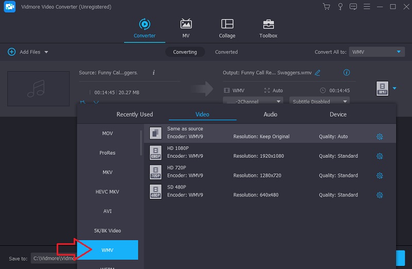Open settings gear for SD 480P preset

tap(380, 195)
